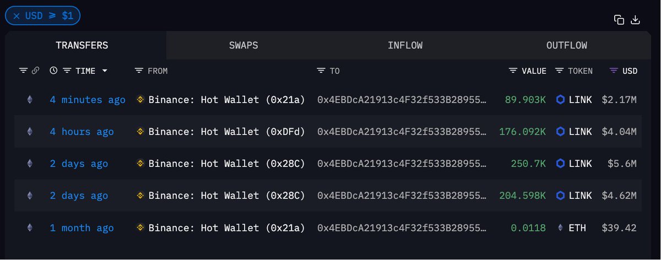Click the LINK token icon in first row
661x260 pixels.
click(560, 100)
